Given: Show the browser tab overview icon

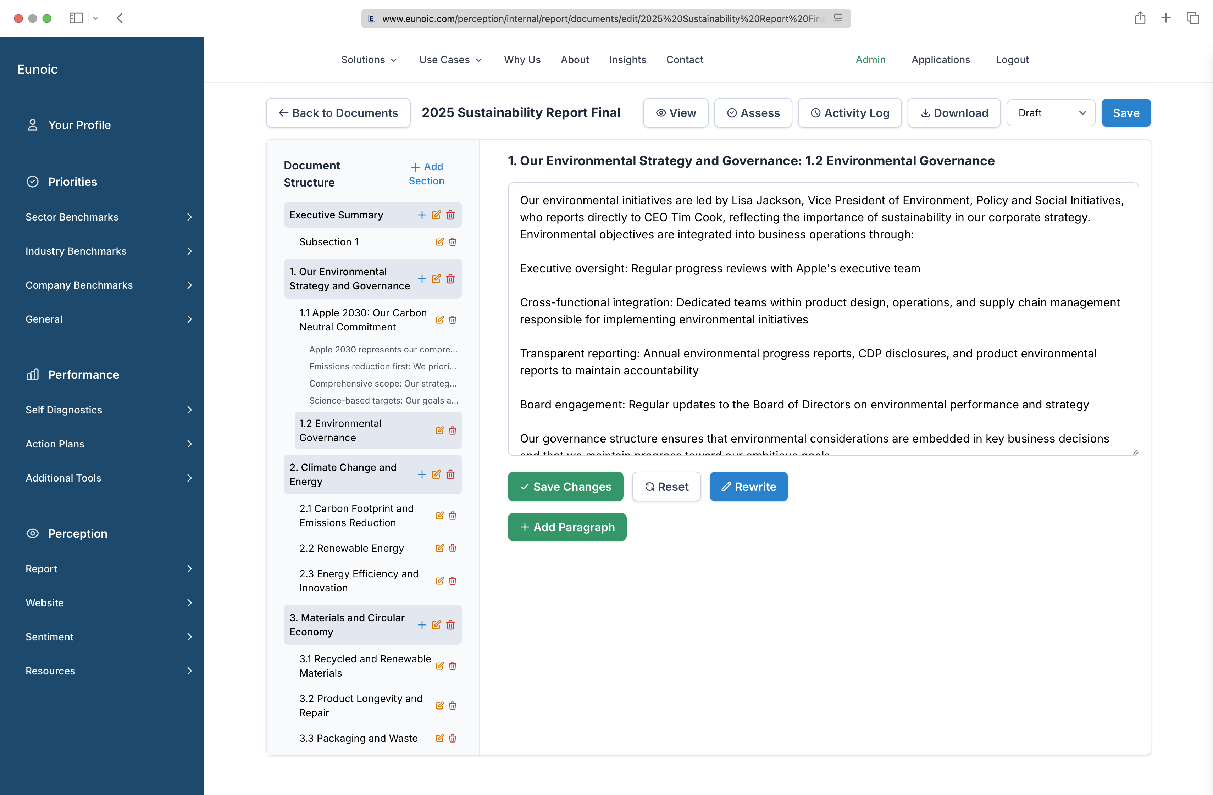Looking at the screenshot, I should (1193, 18).
